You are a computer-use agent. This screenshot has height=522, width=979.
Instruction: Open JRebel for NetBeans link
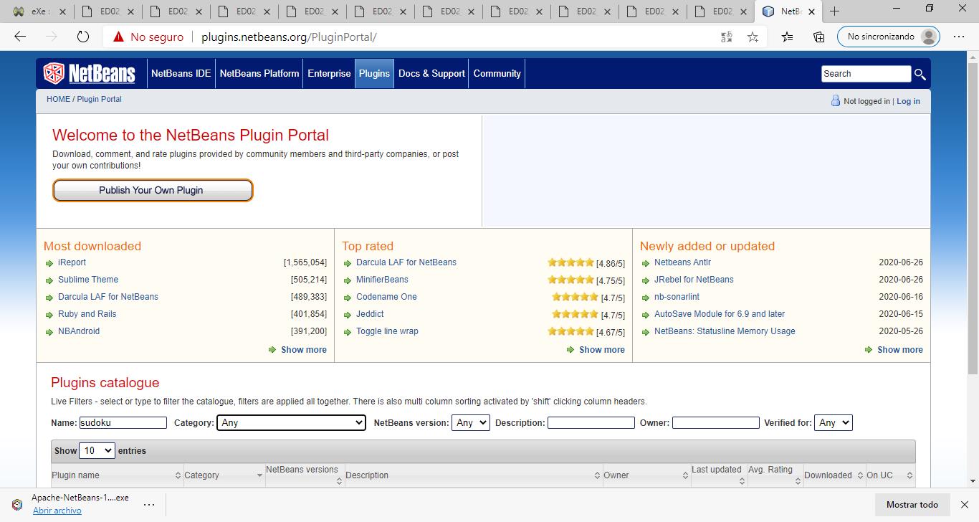(x=694, y=280)
